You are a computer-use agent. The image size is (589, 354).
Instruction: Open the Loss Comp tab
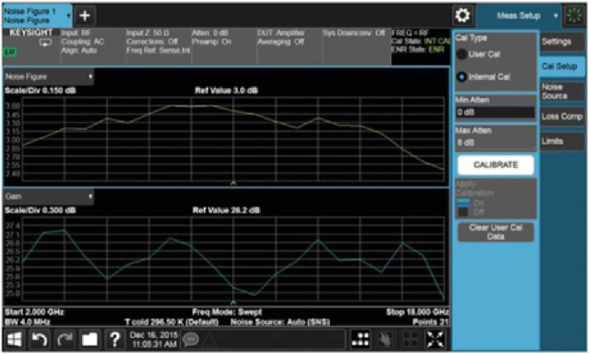[x=562, y=117]
